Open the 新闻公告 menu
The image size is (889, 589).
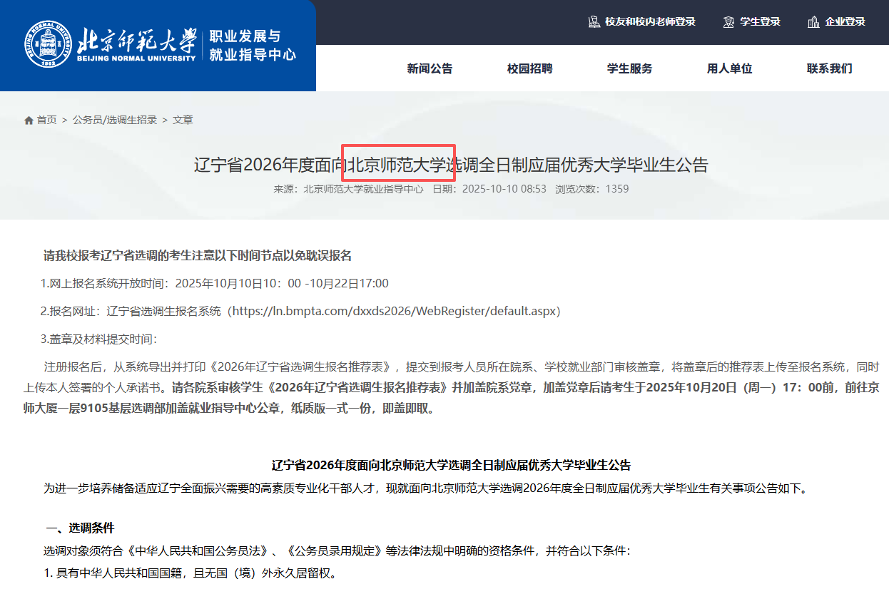430,68
